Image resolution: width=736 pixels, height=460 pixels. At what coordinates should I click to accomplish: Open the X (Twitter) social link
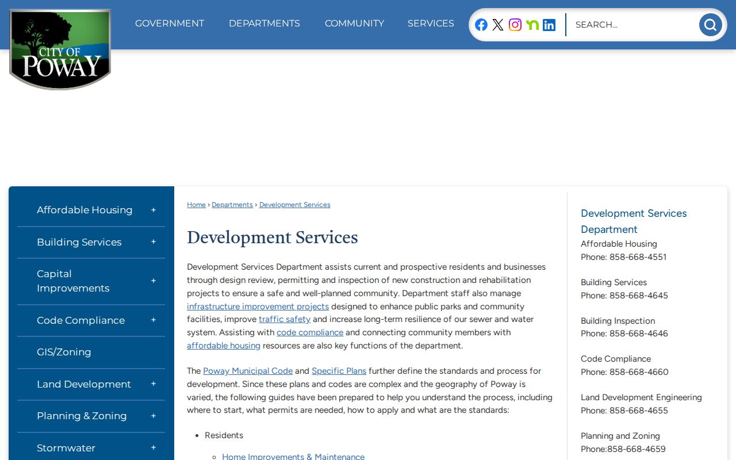coord(498,25)
